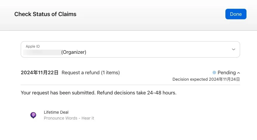Open the Apple ID account dropdown chevron
Screen dimensions: 257x140
click(x=234, y=49)
